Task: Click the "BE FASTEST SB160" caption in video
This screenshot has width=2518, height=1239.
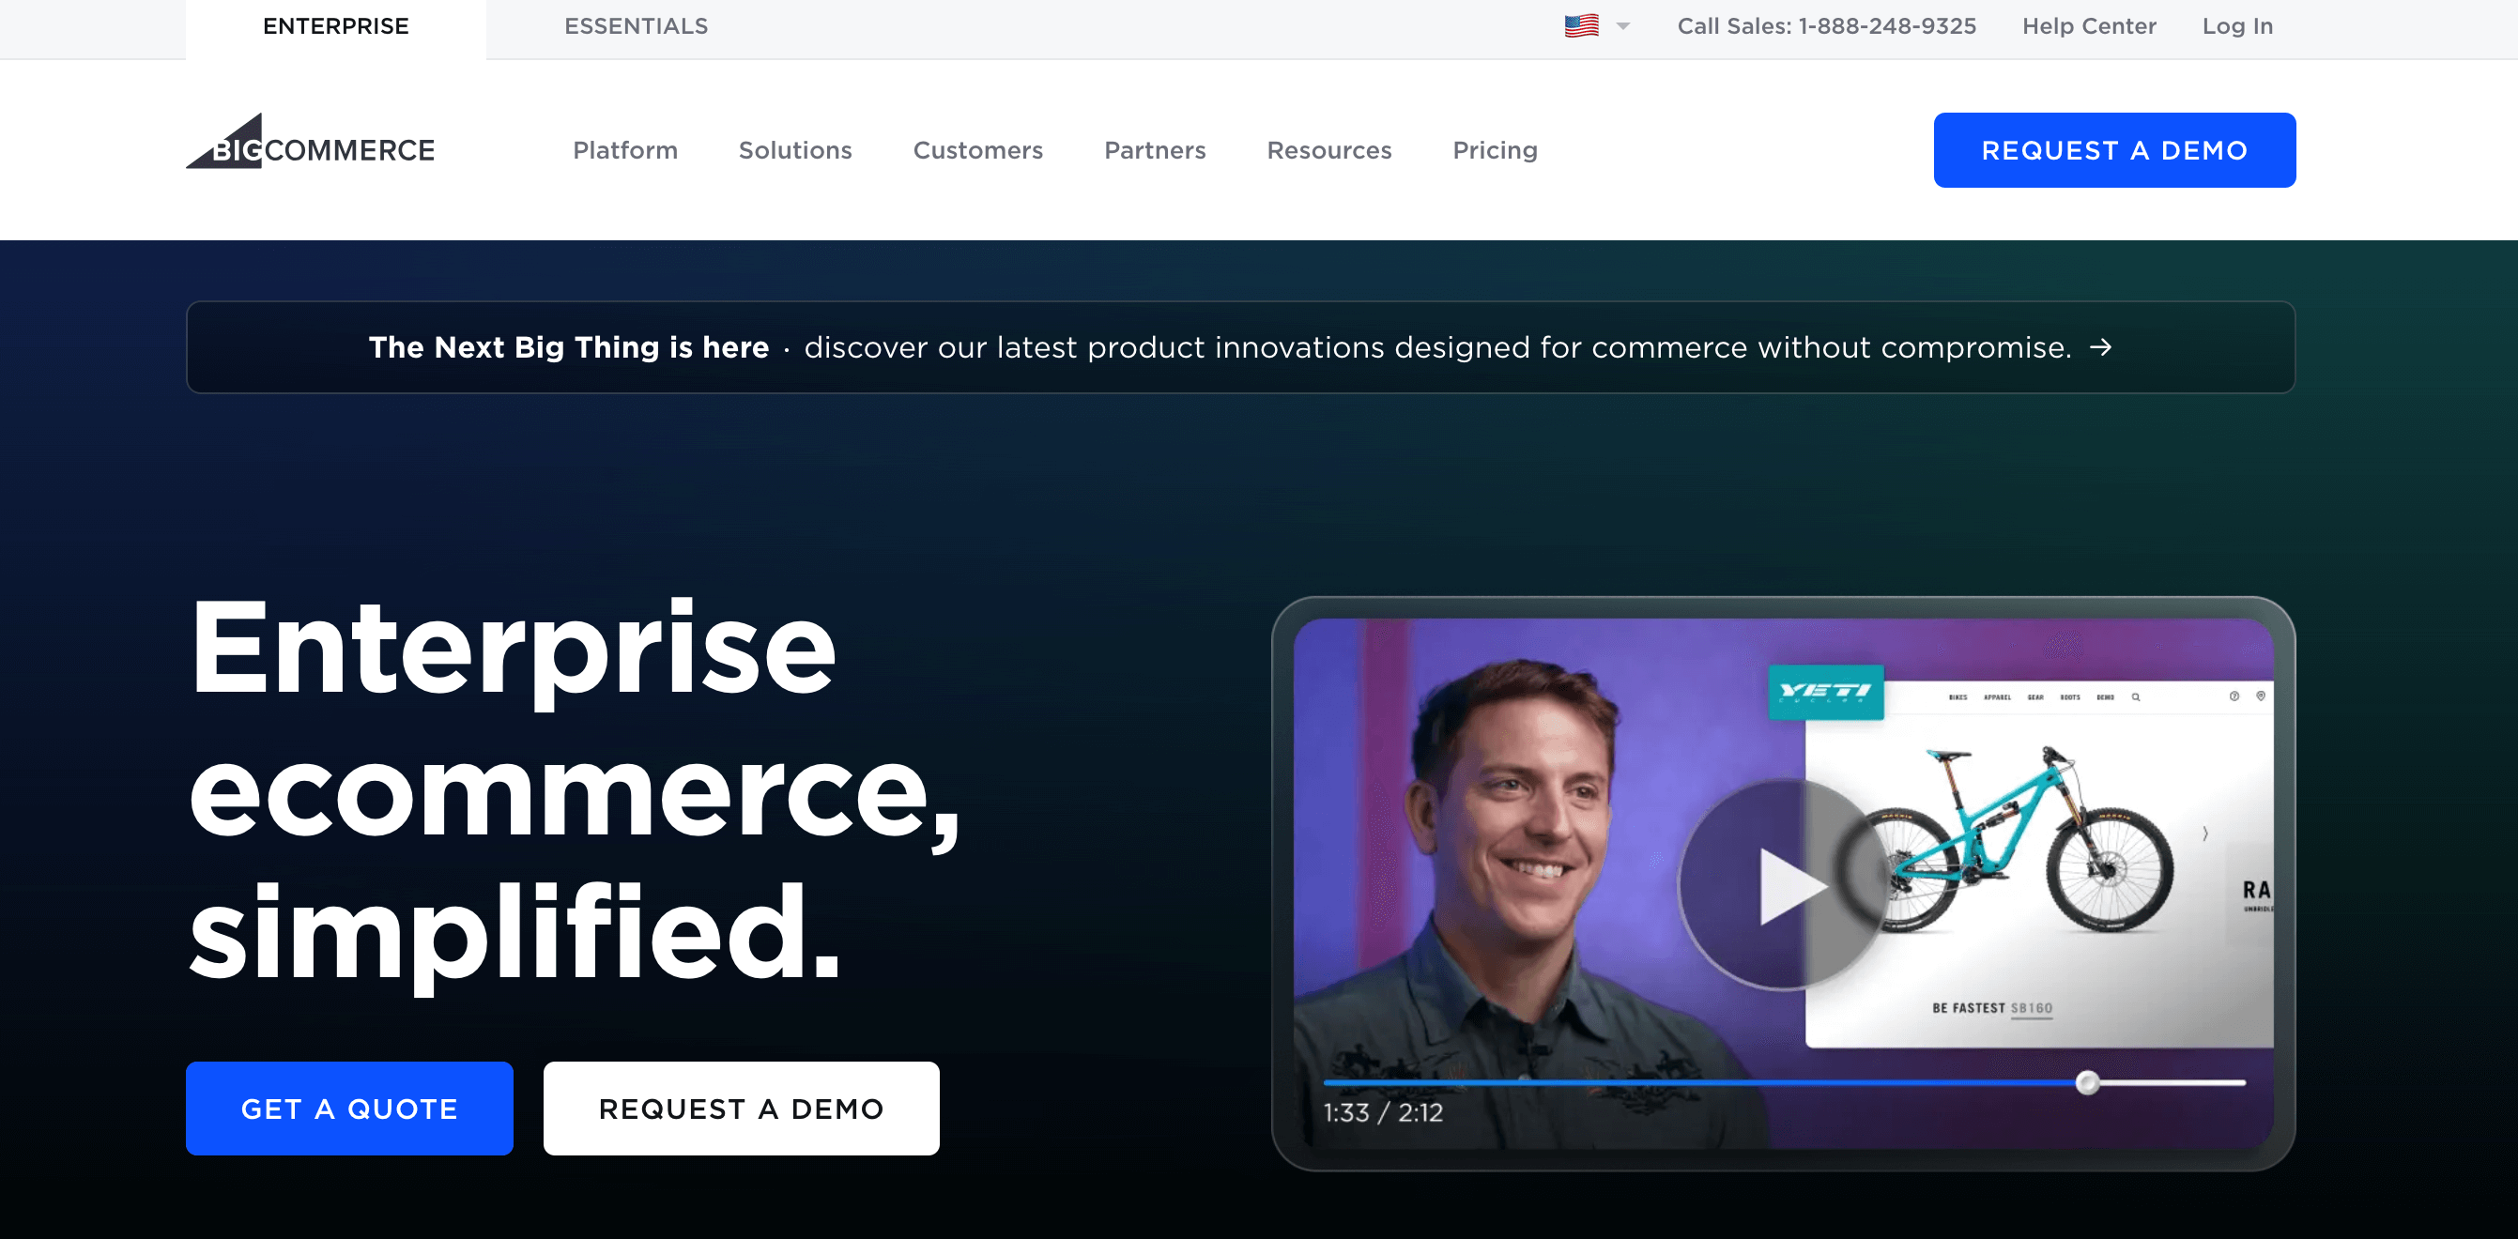Action: point(1992,1007)
